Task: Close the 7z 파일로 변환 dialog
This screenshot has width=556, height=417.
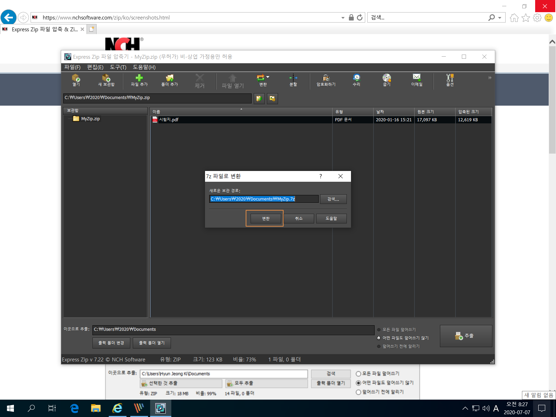Action: click(x=341, y=176)
